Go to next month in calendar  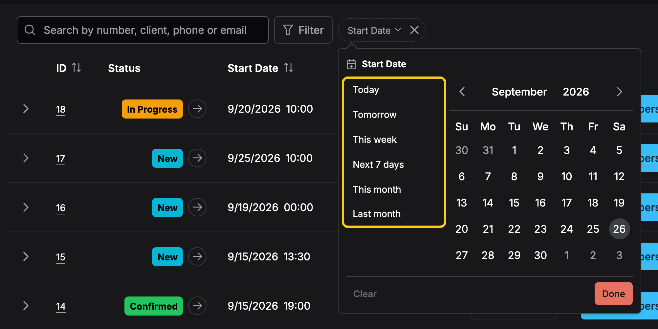tap(619, 92)
